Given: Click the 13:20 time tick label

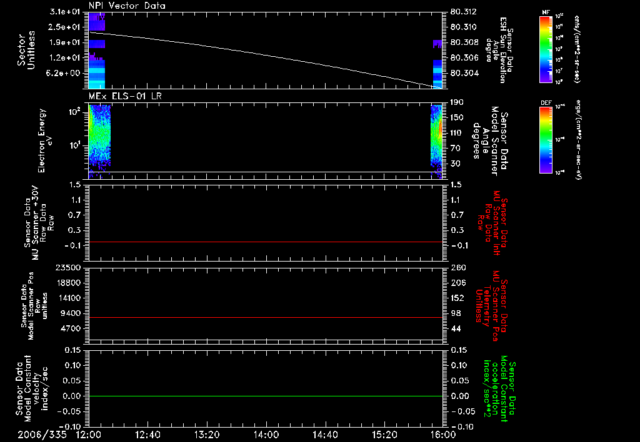Looking at the screenshot, I should (x=207, y=435).
